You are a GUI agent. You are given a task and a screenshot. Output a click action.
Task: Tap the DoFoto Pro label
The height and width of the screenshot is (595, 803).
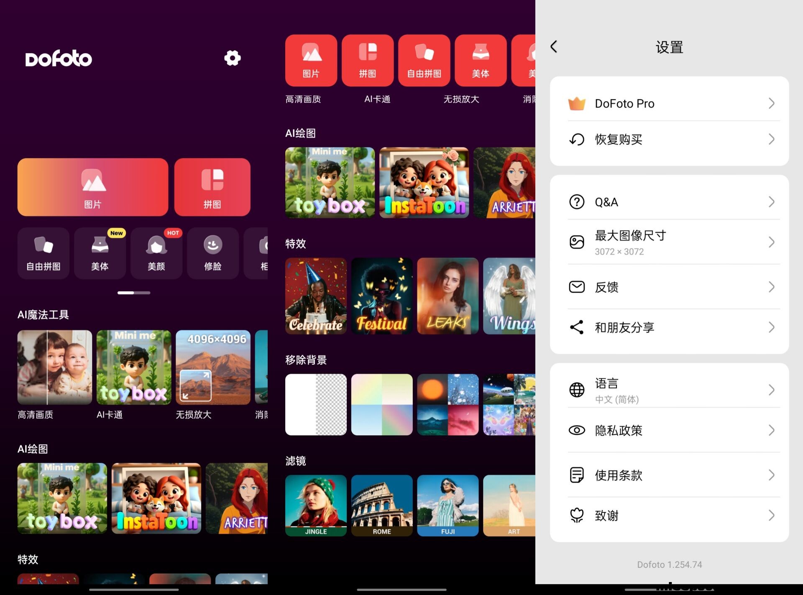[x=625, y=103]
